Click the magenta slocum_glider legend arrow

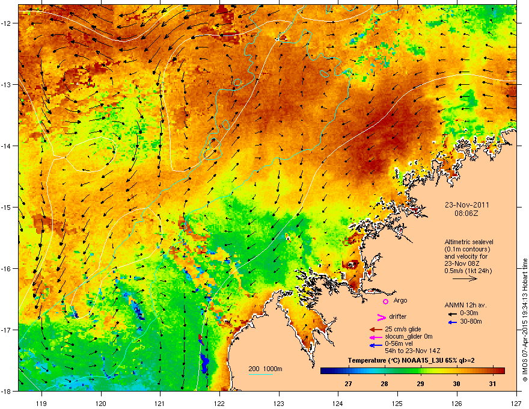click(x=376, y=337)
